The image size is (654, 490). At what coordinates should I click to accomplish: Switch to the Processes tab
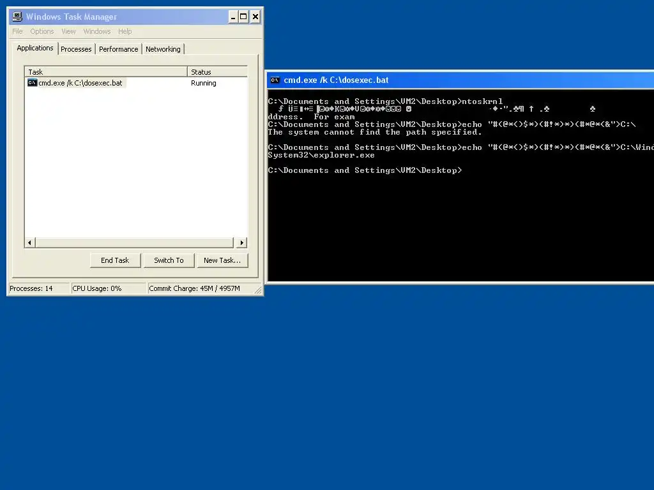pyautogui.click(x=76, y=49)
